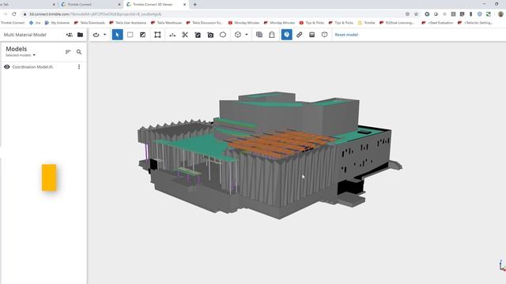Click the overlapping squares search icon in toolbar

(x=259, y=35)
